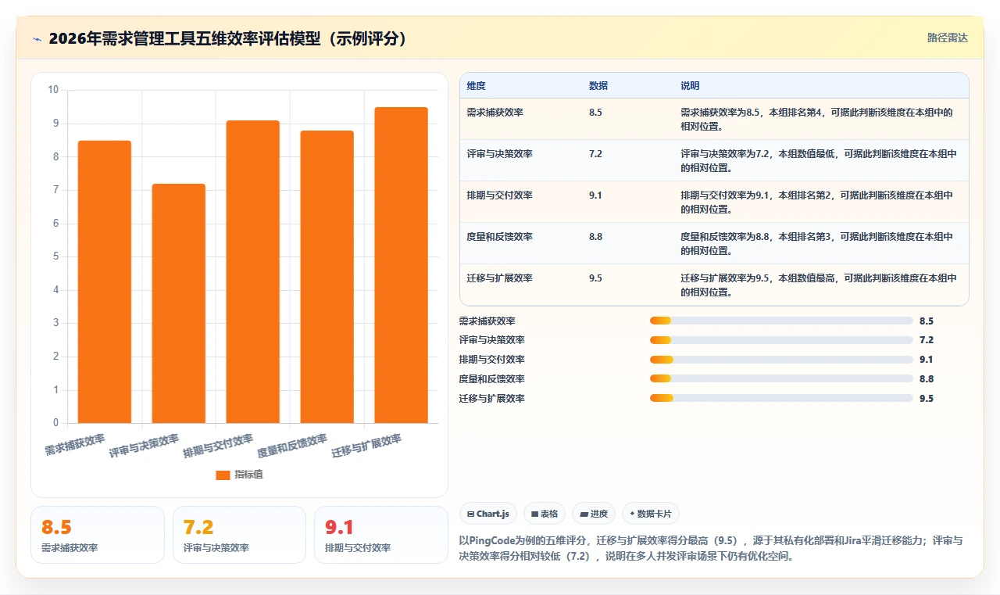Select the 迁移与扩展效率 bar in chart
1000x595 pixels.
pyautogui.click(x=402, y=265)
